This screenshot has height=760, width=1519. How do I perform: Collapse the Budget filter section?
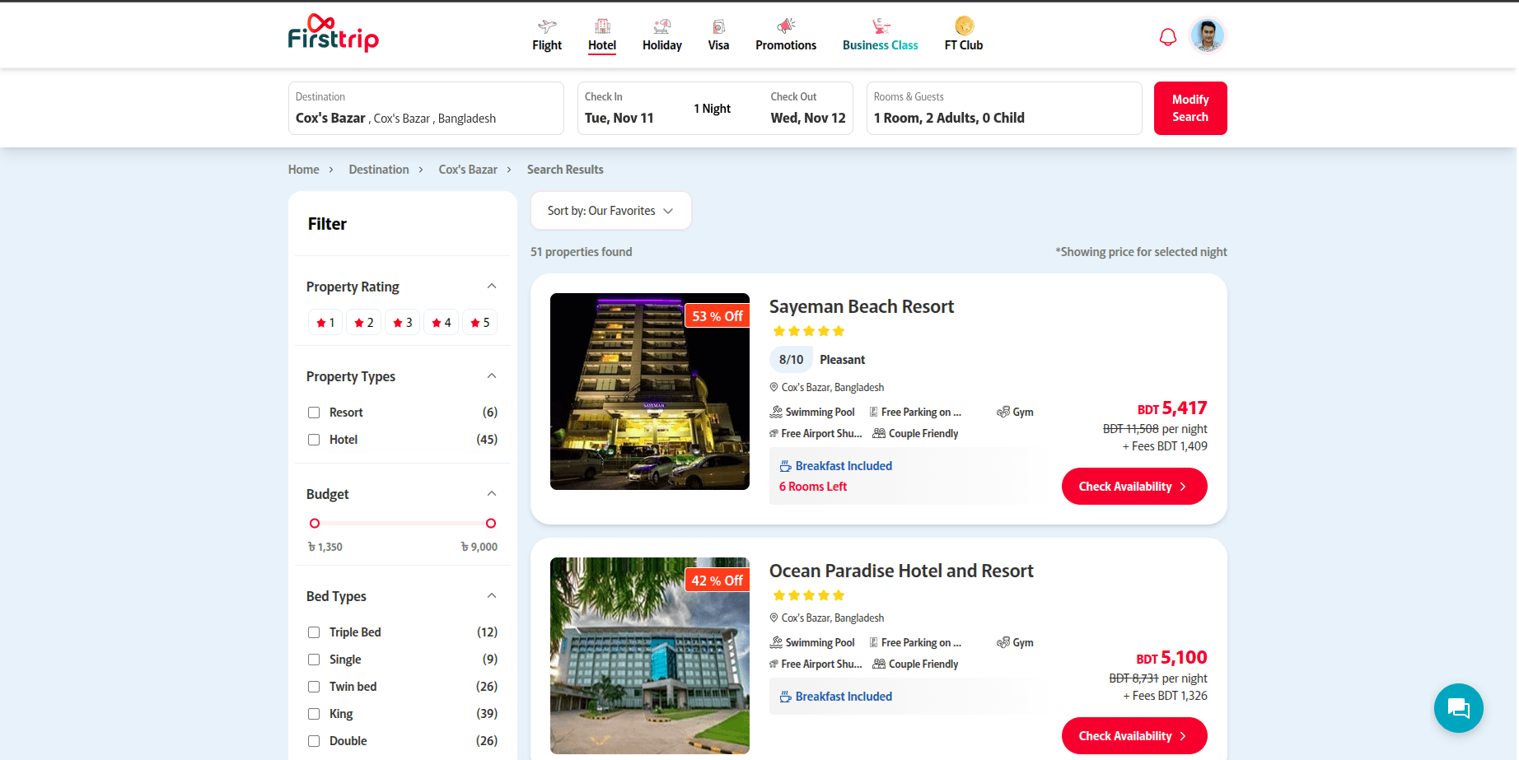(x=492, y=494)
